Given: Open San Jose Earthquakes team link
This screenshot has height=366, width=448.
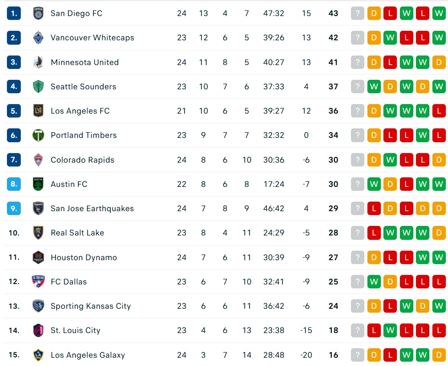Looking at the screenshot, I should (92, 209).
